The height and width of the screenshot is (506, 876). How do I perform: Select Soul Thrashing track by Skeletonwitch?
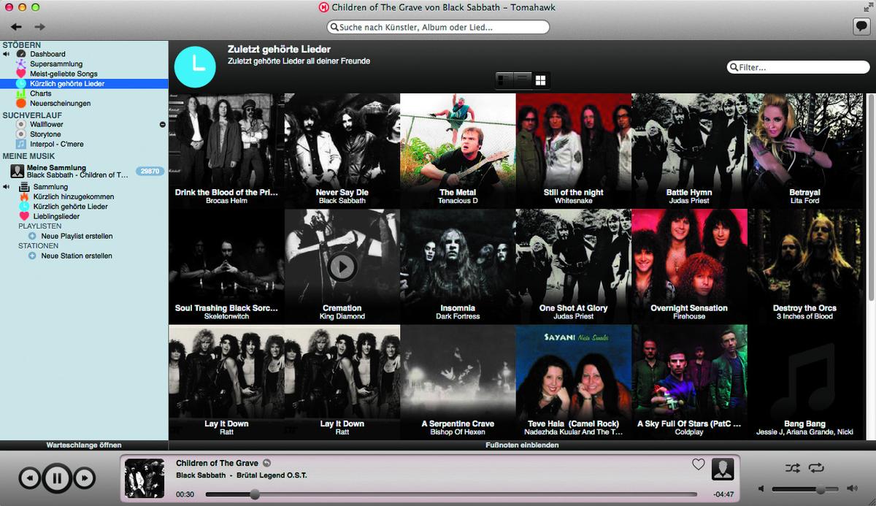pyautogui.click(x=226, y=267)
